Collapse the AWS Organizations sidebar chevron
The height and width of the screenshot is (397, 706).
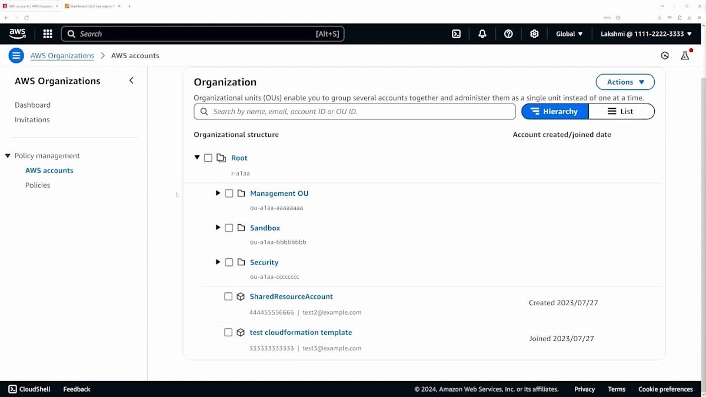click(131, 81)
